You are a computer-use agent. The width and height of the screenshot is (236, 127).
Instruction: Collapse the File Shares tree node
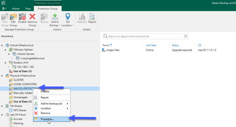click(x=2, y=106)
